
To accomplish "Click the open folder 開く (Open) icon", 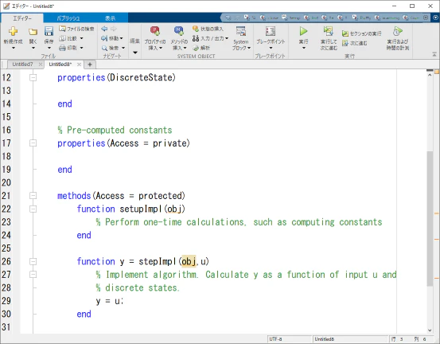I will point(33,32).
